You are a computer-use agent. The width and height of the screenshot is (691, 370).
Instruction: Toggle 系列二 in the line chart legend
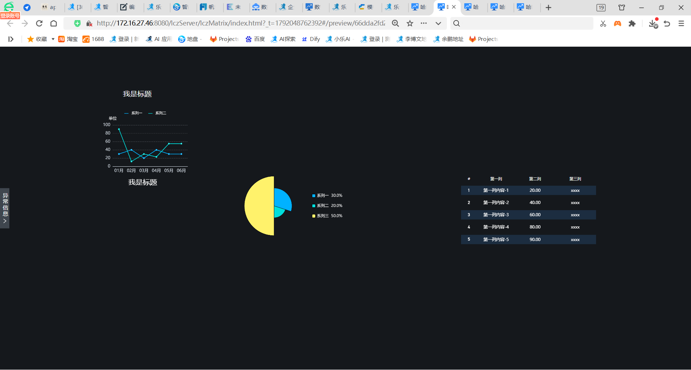157,113
